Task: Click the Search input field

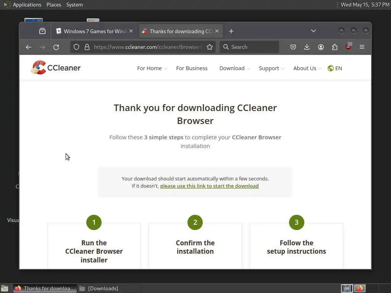Action: 249,47
